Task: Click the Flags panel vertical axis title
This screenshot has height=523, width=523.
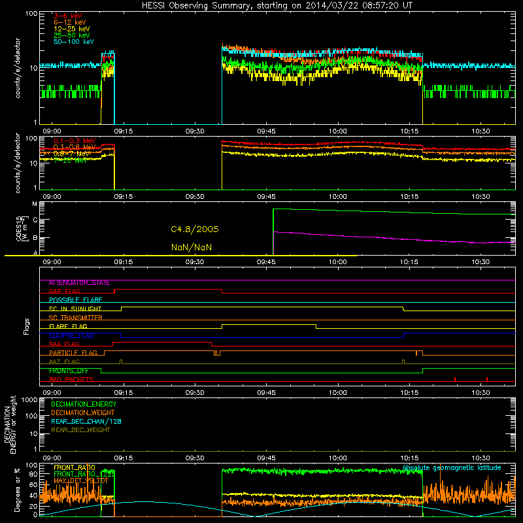Action: click(26, 326)
